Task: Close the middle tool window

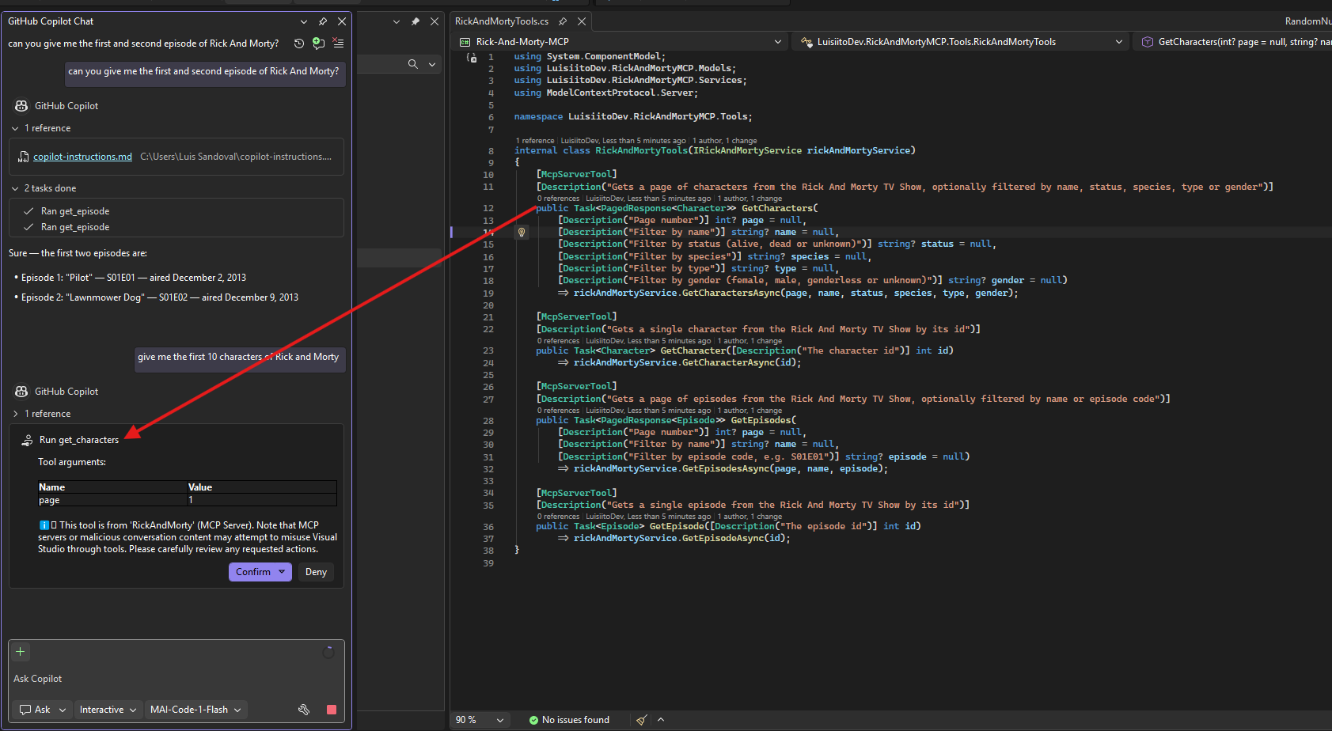Action: pyautogui.click(x=435, y=21)
